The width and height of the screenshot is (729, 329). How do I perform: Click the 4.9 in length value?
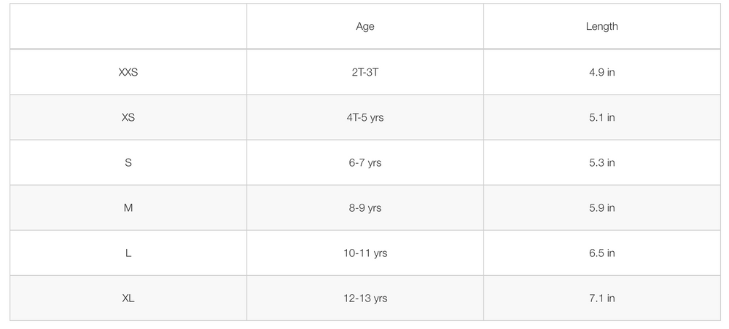601,72
